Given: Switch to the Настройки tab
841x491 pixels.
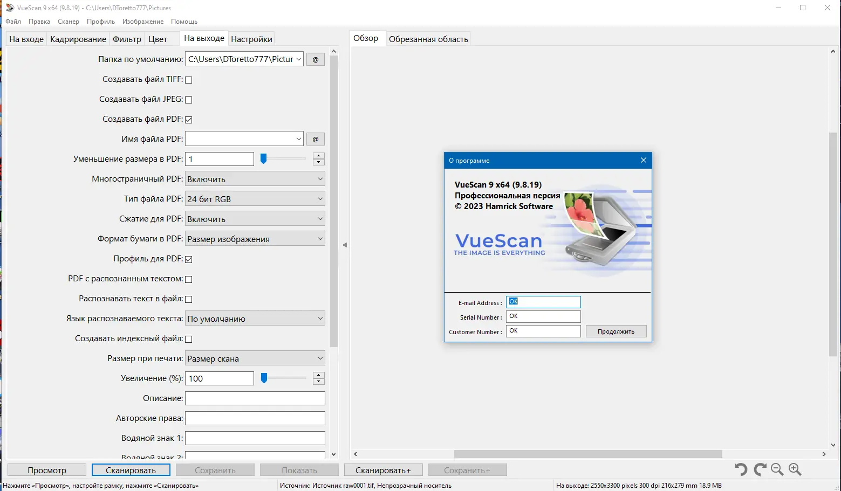Looking at the screenshot, I should coord(251,38).
